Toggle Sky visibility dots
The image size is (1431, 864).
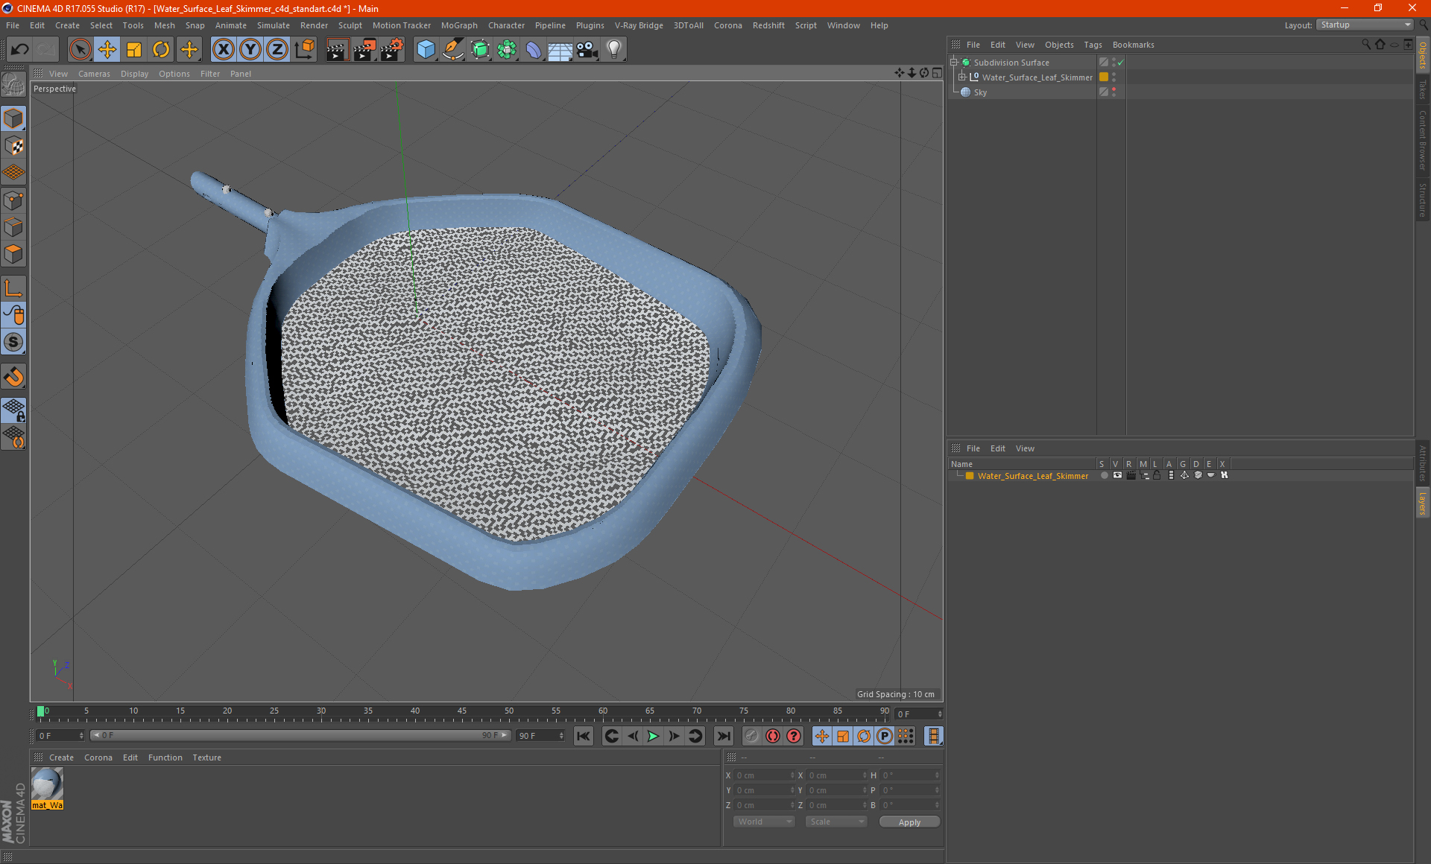[1113, 92]
